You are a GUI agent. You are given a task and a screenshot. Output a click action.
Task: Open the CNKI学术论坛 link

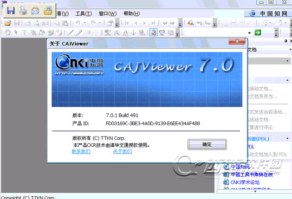coord(245,182)
